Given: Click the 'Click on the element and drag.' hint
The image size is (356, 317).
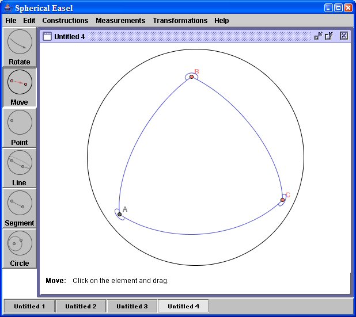Looking at the screenshot, I should pos(120,281).
